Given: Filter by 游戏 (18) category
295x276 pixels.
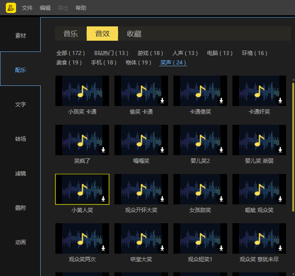Looking at the screenshot, I should pos(150,53).
